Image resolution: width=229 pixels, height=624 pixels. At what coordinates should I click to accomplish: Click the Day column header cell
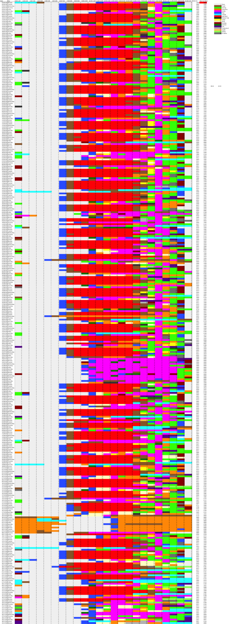coord(9,1)
